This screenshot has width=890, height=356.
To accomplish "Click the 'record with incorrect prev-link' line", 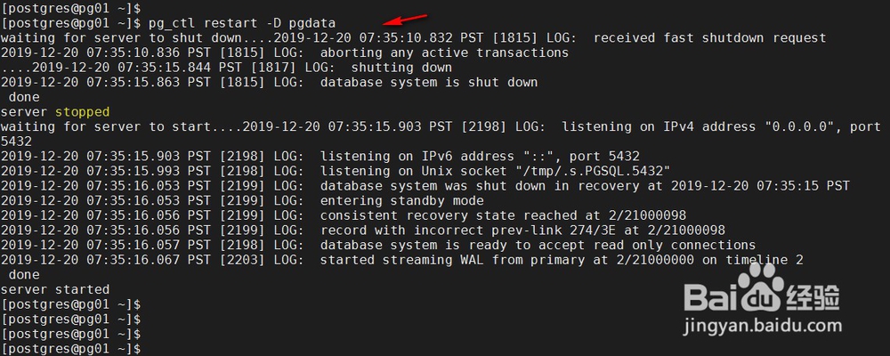I will (363, 230).
